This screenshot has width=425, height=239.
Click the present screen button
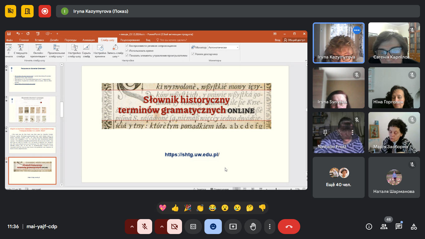233,227
